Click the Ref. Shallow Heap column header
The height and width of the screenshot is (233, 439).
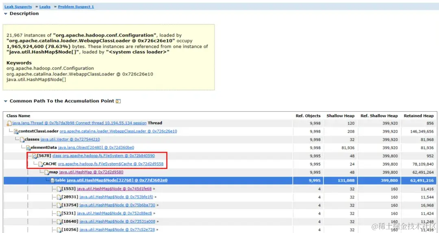(379, 116)
